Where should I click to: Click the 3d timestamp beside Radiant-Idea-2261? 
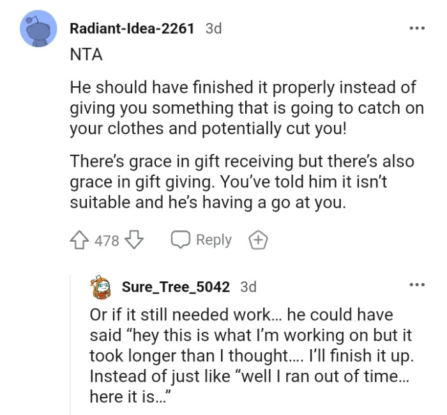tap(214, 29)
